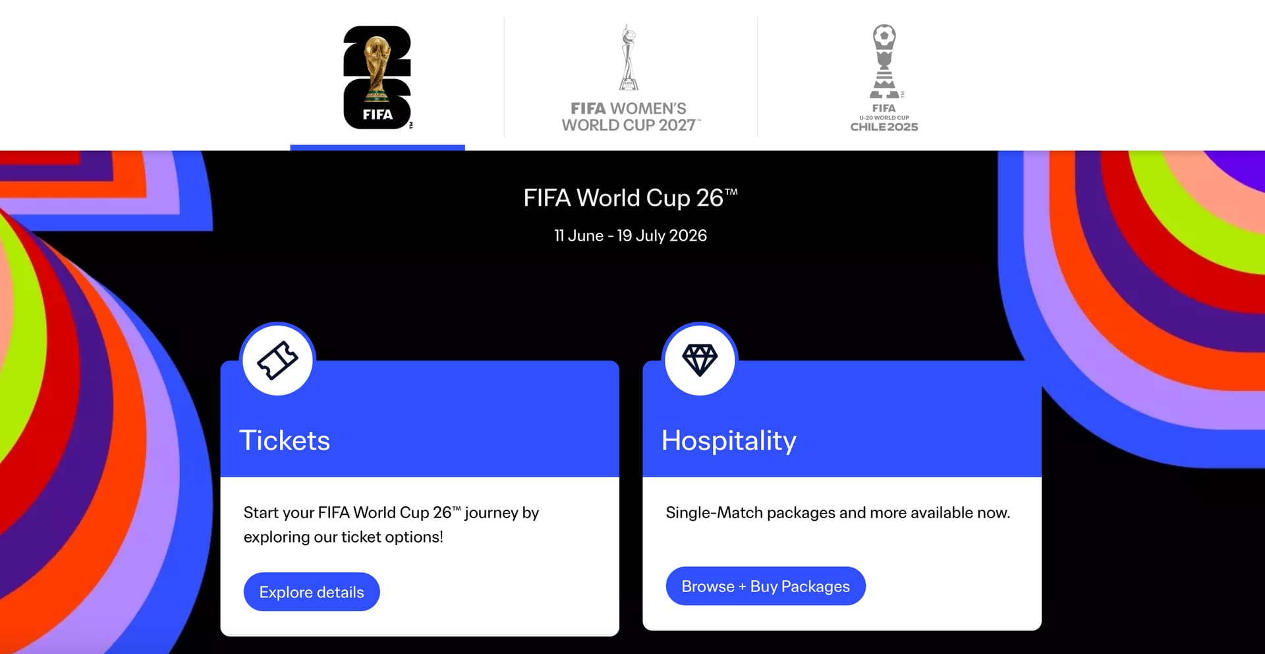Select the FIFA Women's World Cup 2027 label
This screenshot has height=654, width=1265.
tap(630, 117)
